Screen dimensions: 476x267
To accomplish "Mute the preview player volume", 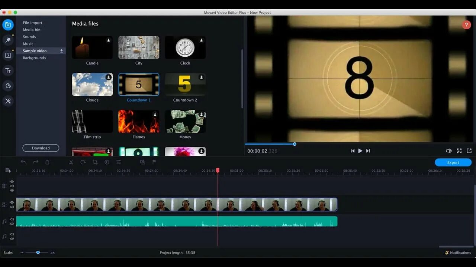I will click(449, 151).
